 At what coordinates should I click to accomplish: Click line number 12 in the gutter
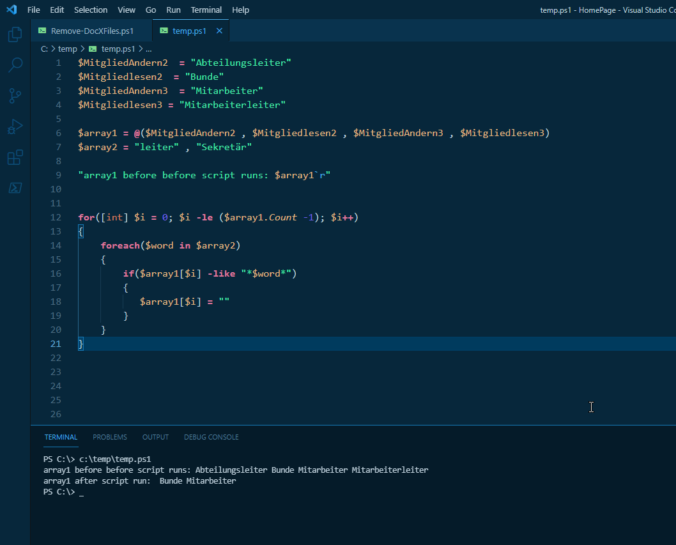click(x=56, y=217)
